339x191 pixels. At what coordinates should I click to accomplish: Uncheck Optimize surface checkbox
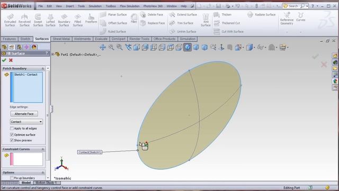[12, 135]
